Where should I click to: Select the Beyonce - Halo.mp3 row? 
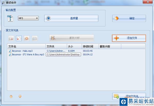point(76,51)
